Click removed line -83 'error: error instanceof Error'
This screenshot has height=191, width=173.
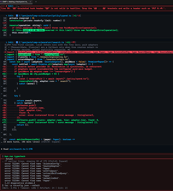[48, 115]
